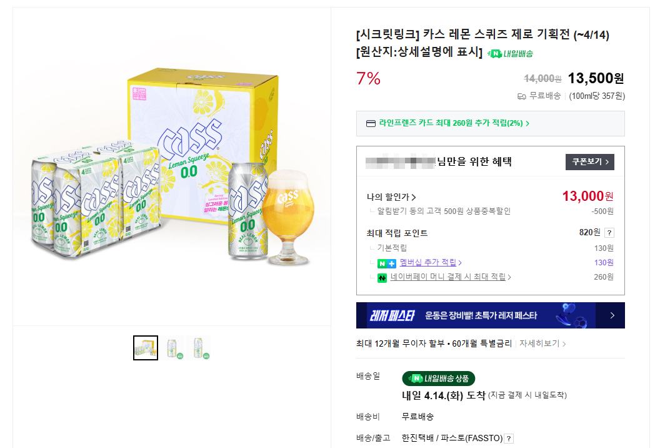Click the N+ membership icon
The height and width of the screenshot is (448, 655).
pos(387,263)
